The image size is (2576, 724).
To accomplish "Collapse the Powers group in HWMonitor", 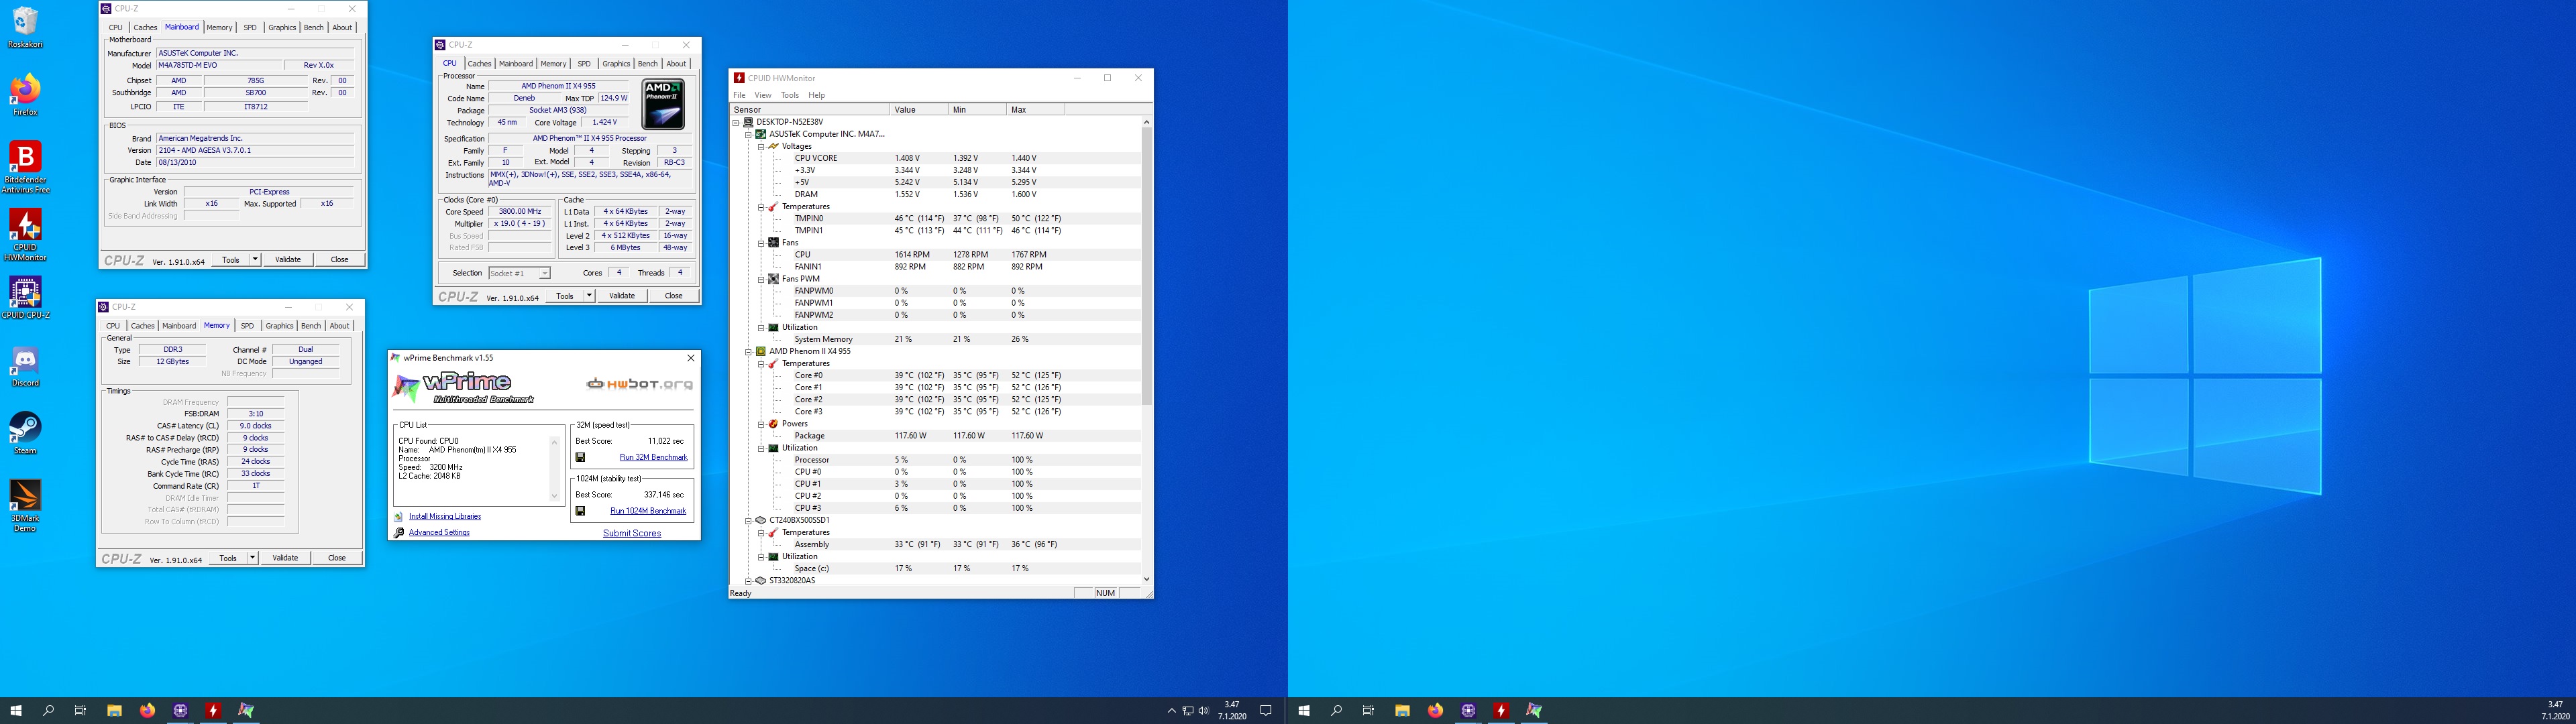I will point(760,424).
